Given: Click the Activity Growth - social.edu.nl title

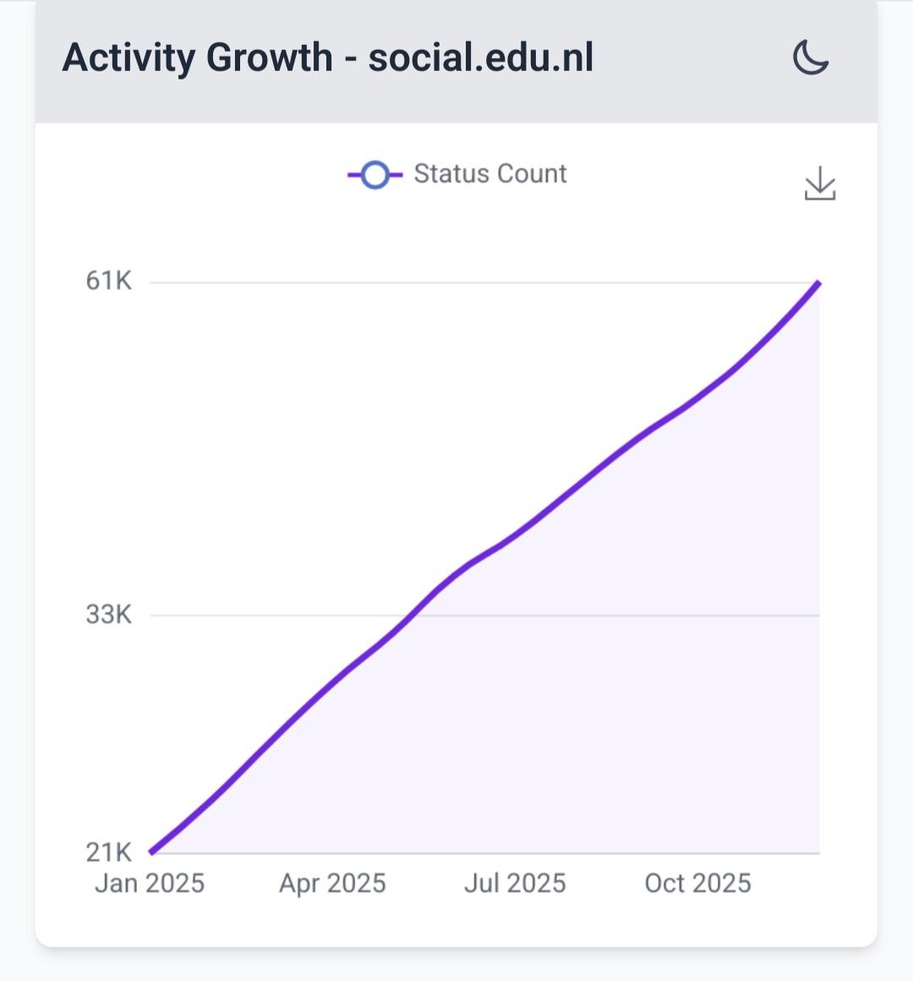Looking at the screenshot, I should tap(328, 58).
